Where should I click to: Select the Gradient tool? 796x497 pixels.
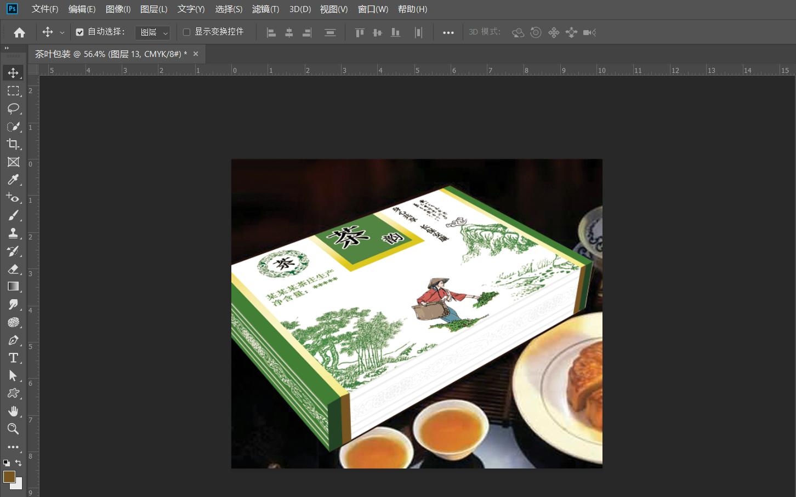pos(14,285)
